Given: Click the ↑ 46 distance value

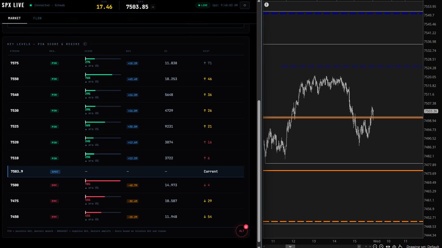Looking at the screenshot, I should (x=207, y=79).
